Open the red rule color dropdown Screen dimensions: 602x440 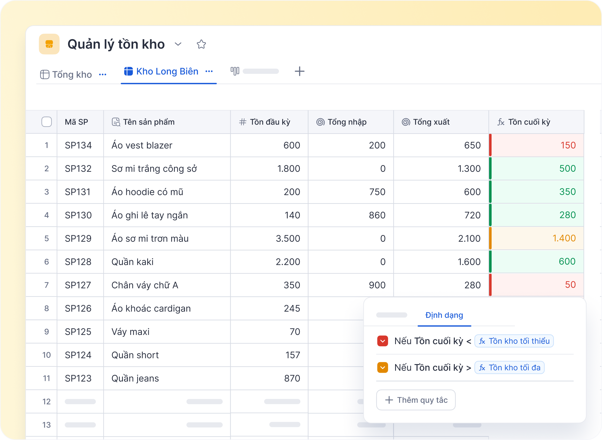point(382,341)
